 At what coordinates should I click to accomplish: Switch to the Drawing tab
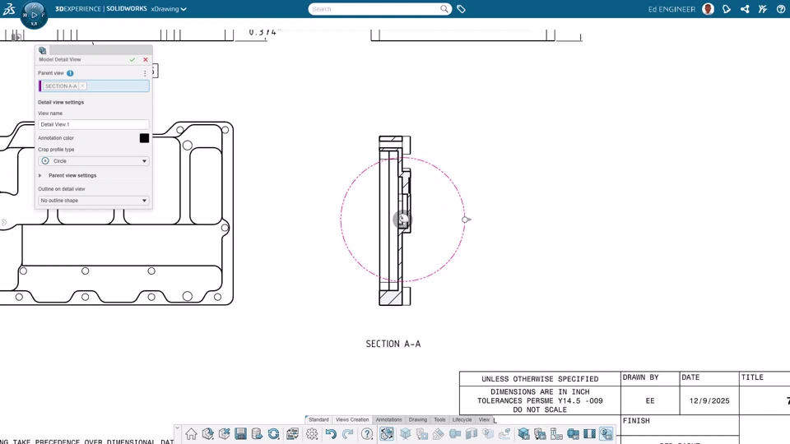point(418,419)
